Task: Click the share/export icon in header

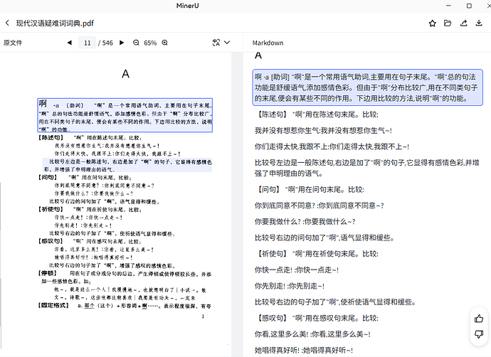Action: click(x=463, y=23)
